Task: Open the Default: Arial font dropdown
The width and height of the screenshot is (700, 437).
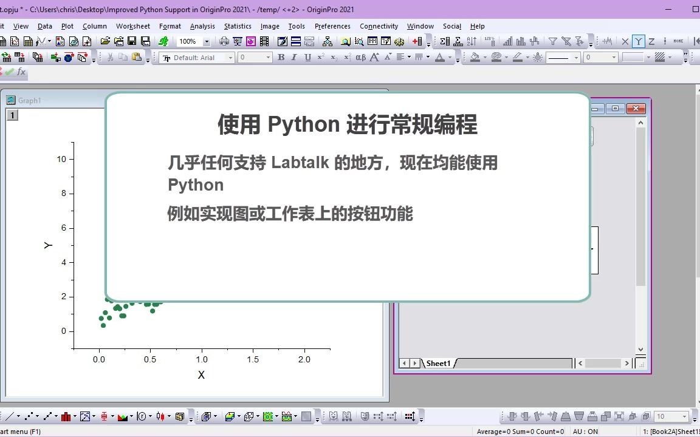Action: coord(230,58)
